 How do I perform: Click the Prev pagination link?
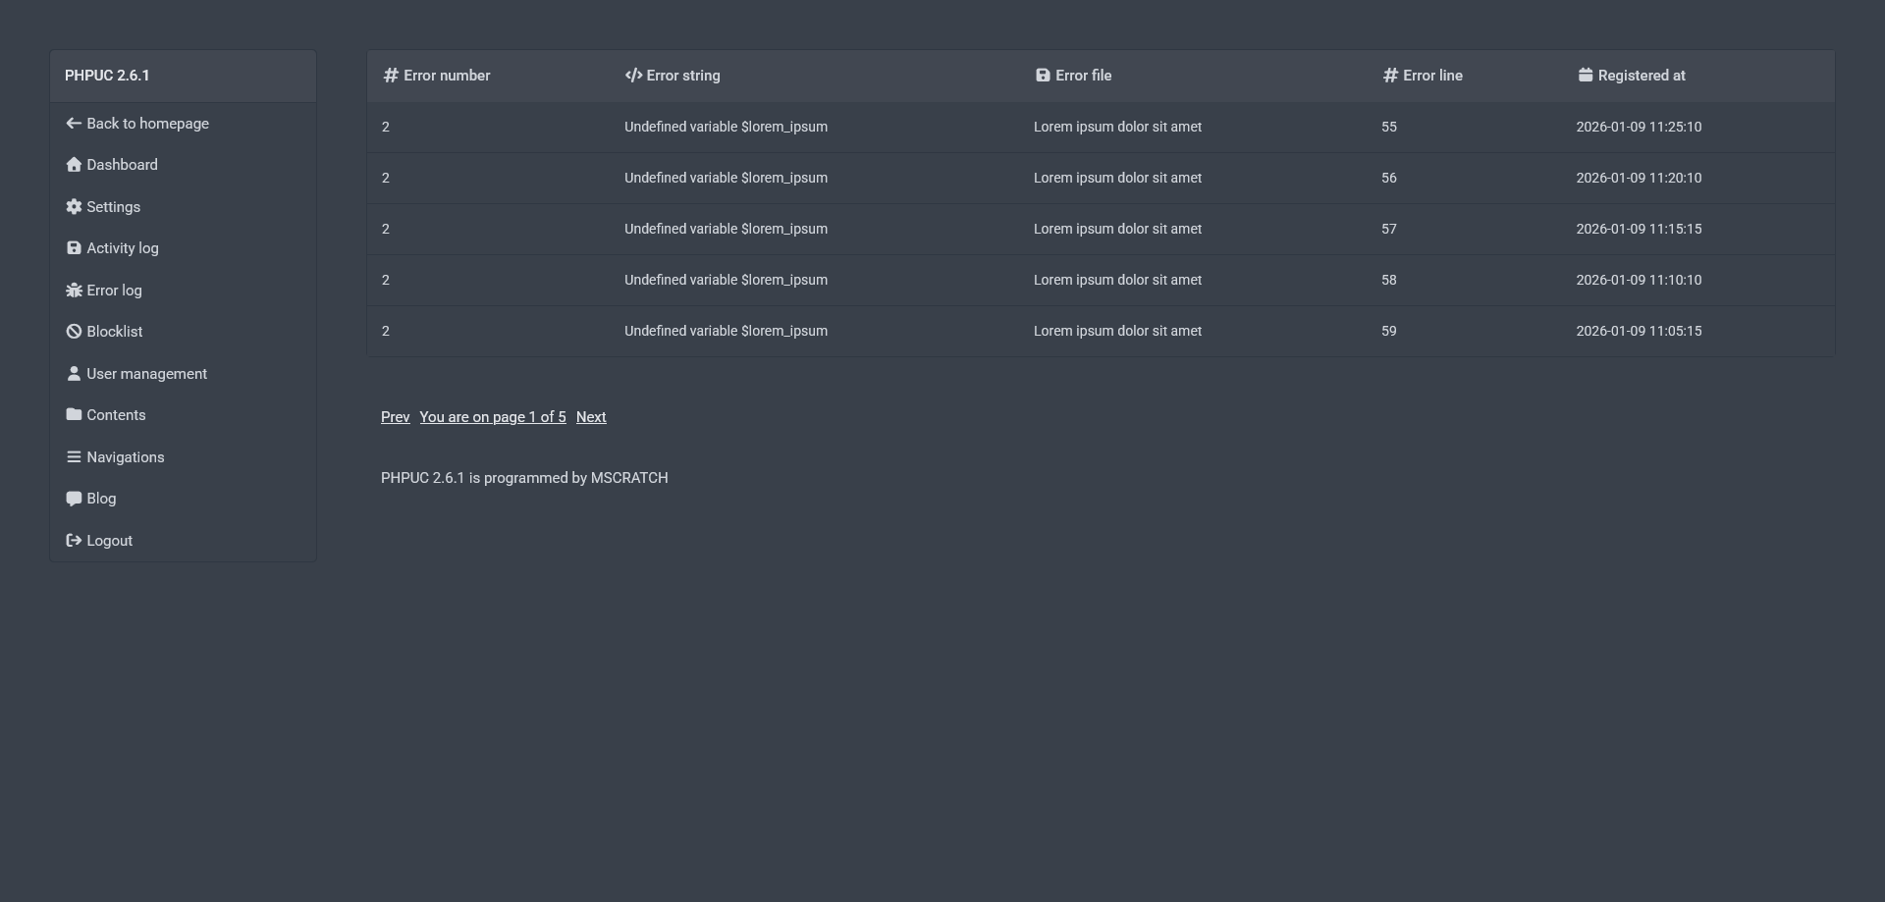(x=395, y=417)
